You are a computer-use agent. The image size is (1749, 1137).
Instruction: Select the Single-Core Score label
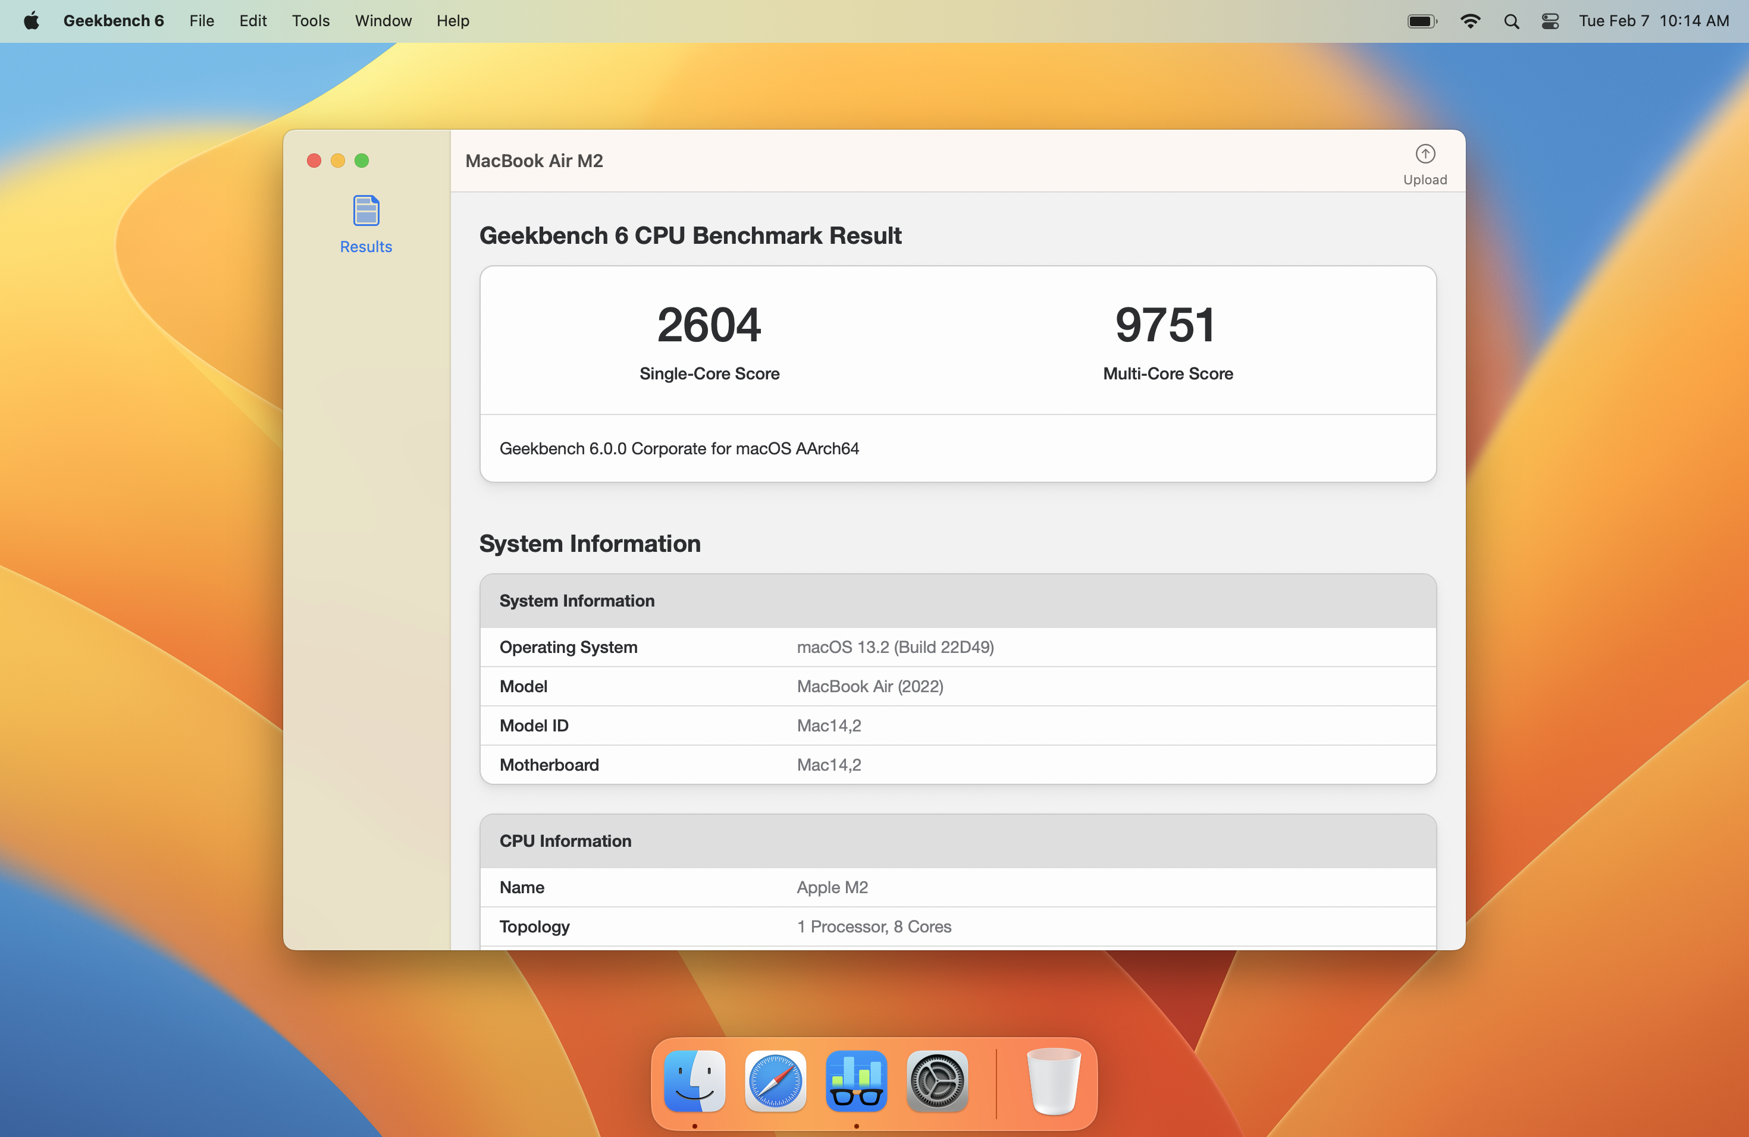[x=709, y=373]
